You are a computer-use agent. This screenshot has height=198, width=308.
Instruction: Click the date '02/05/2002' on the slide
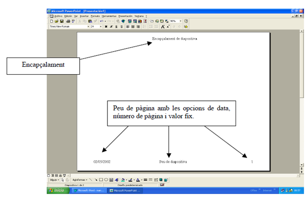(102, 162)
